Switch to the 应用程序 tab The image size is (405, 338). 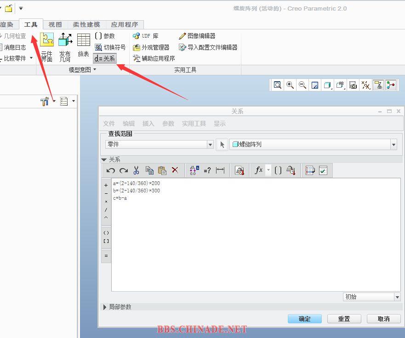pyautogui.click(x=125, y=25)
